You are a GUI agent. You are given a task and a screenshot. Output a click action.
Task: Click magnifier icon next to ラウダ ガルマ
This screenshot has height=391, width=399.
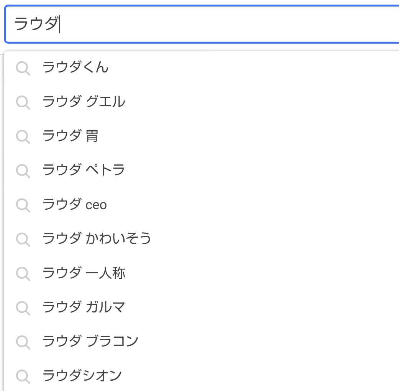[23, 308]
